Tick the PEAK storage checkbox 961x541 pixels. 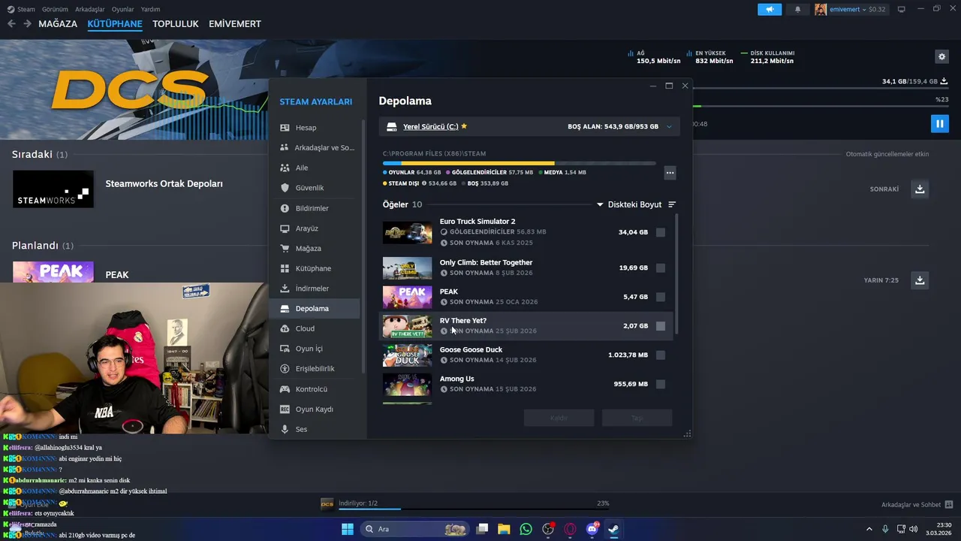pyautogui.click(x=661, y=297)
